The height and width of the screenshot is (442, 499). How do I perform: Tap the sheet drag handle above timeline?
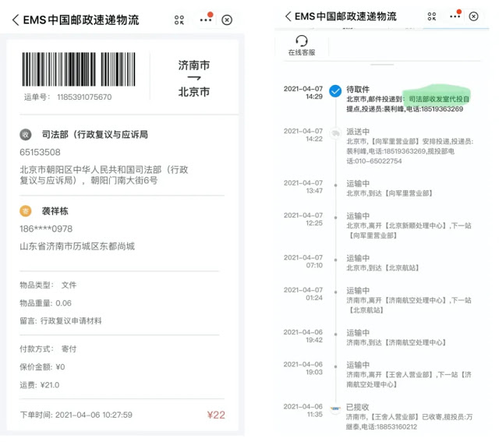click(382, 65)
